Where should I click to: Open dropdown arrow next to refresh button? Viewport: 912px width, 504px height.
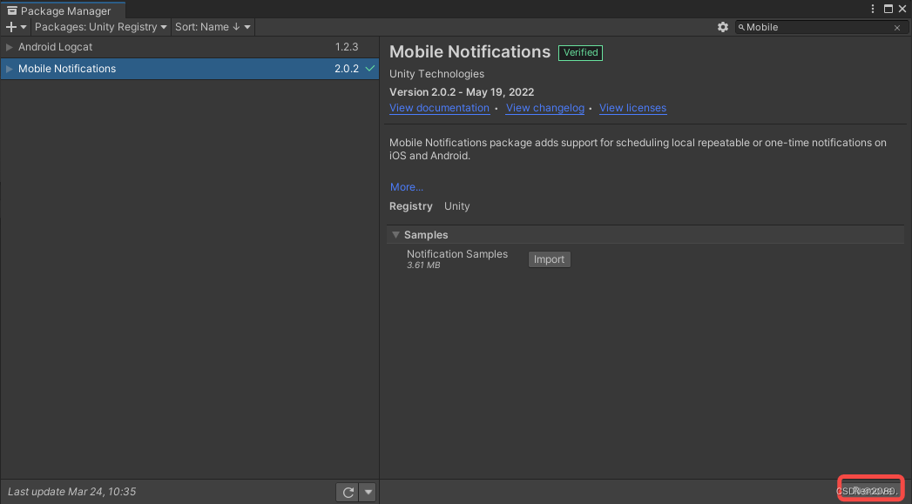pyautogui.click(x=368, y=493)
